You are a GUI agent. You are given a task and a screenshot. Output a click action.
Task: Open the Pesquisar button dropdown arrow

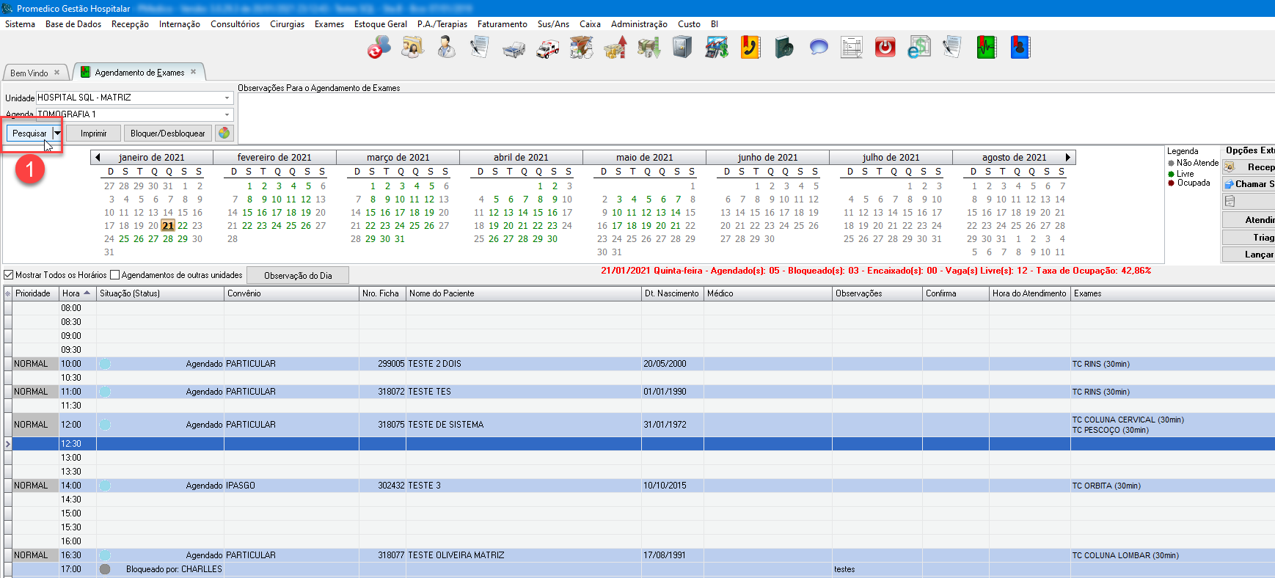[x=57, y=133]
